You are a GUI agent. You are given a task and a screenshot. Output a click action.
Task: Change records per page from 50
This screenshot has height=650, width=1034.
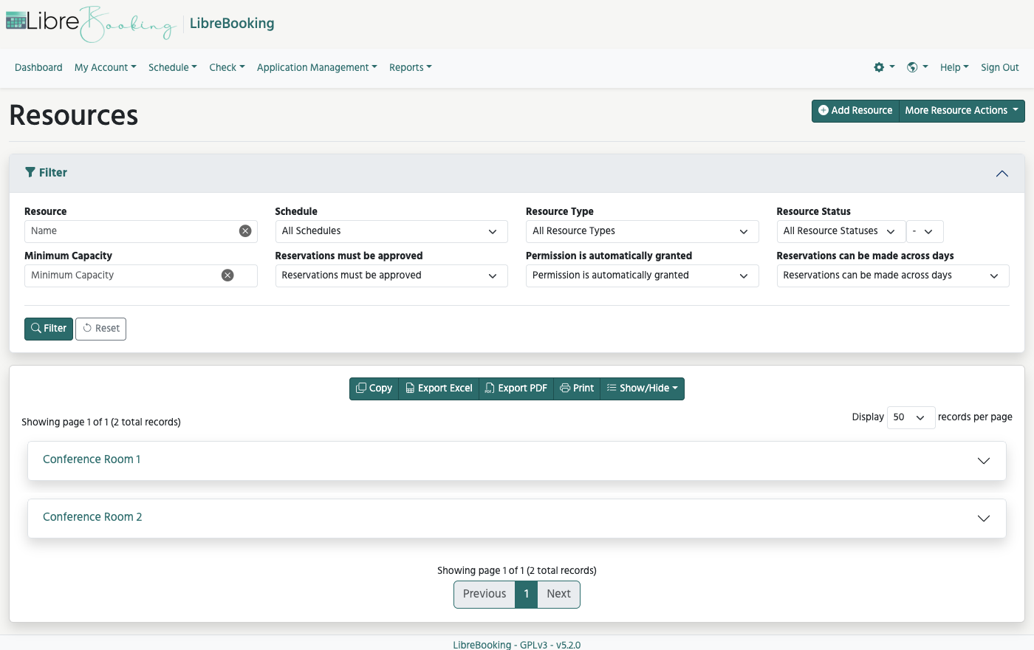click(x=911, y=417)
